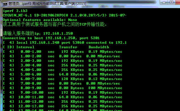Image resolution: width=180 pixels, height=111 pixels.
Task: Click the entered server ip '192.168.1.250'
Action: pos(58,33)
